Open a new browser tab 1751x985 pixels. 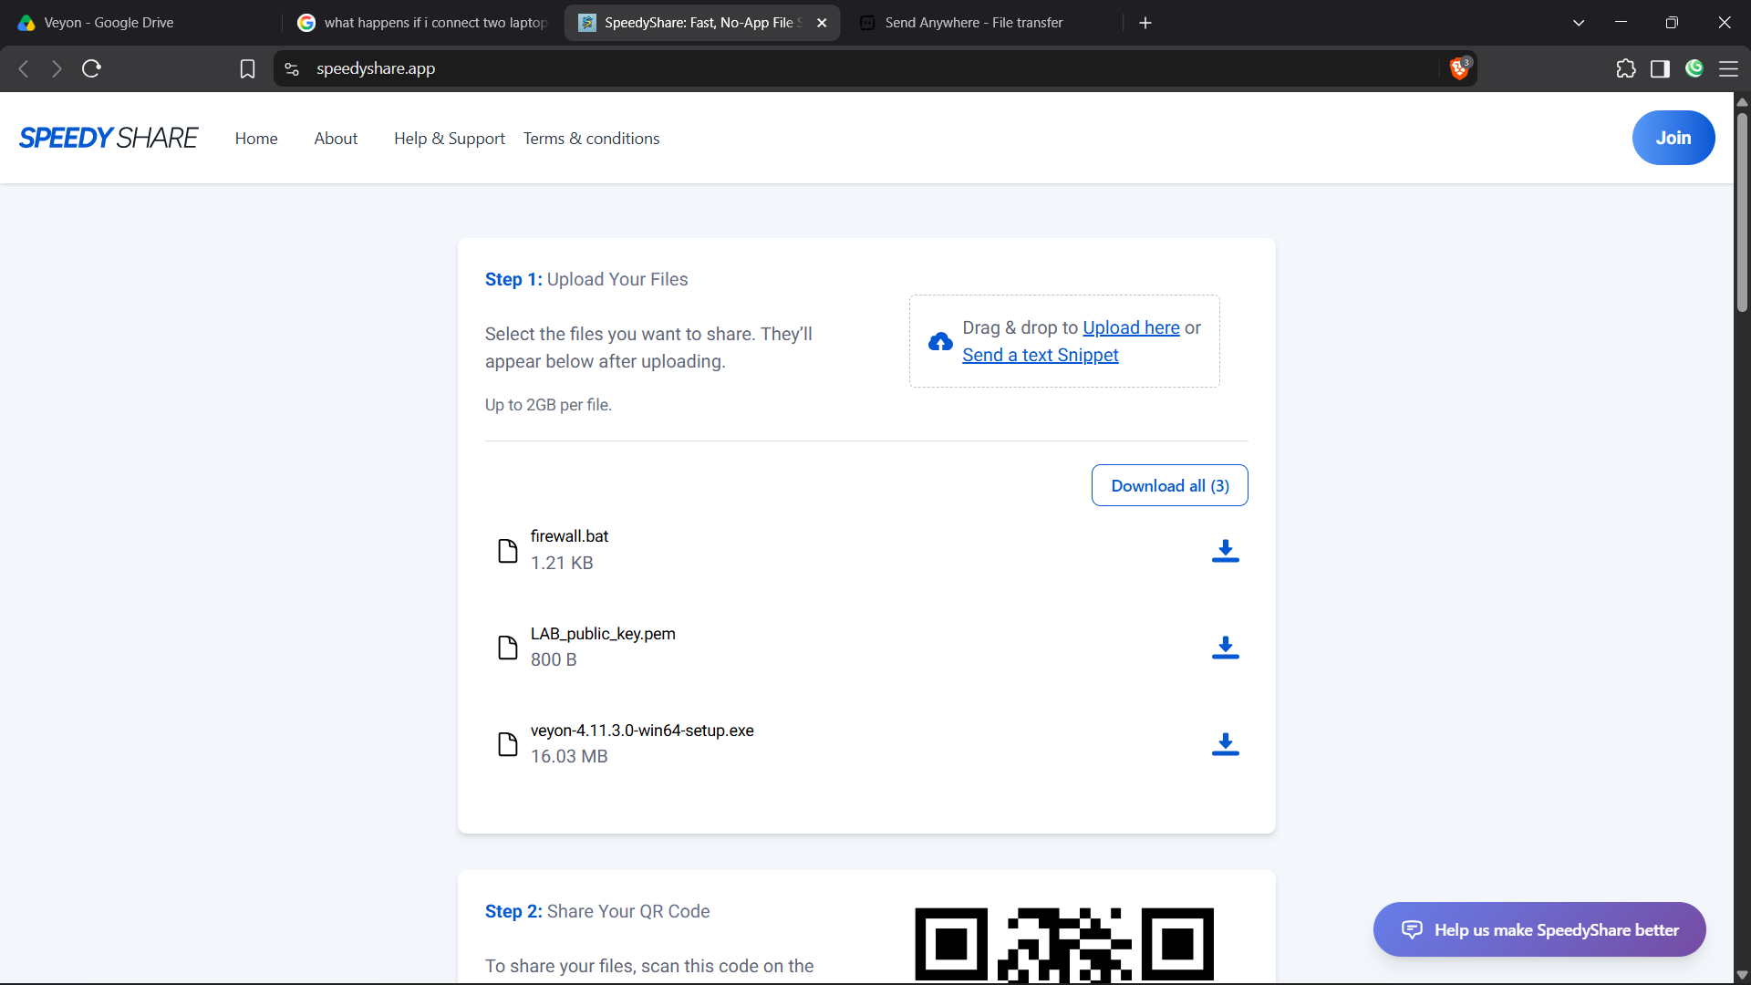tap(1145, 23)
